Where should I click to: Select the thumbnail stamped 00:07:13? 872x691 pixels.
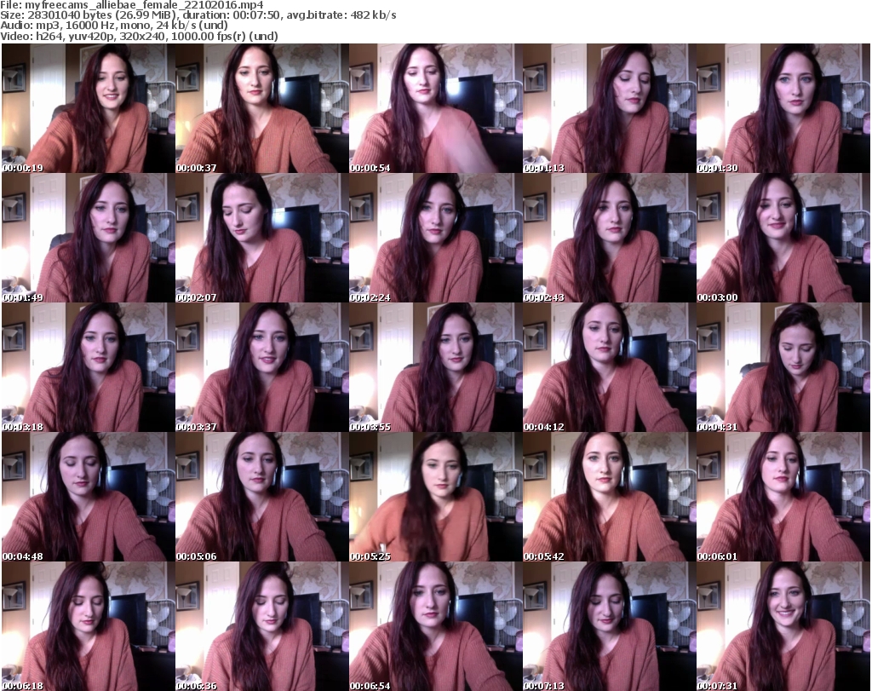pyautogui.click(x=609, y=626)
